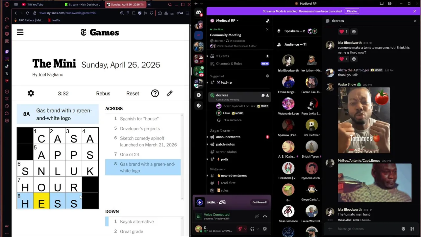Reload the NYT crossword page
The height and width of the screenshot is (237, 421).
tap(27, 13)
